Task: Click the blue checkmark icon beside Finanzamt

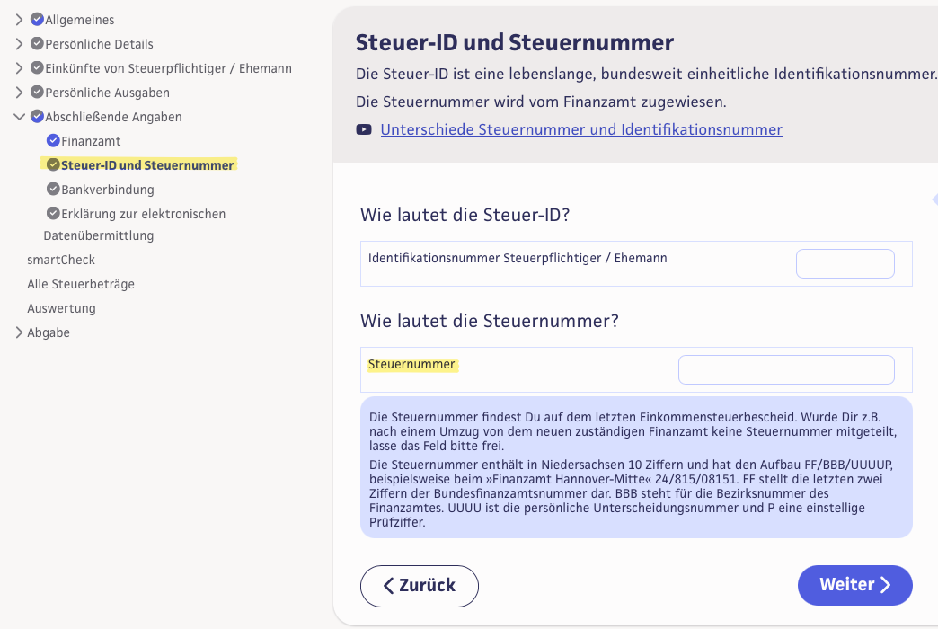Action: (53, 141)
